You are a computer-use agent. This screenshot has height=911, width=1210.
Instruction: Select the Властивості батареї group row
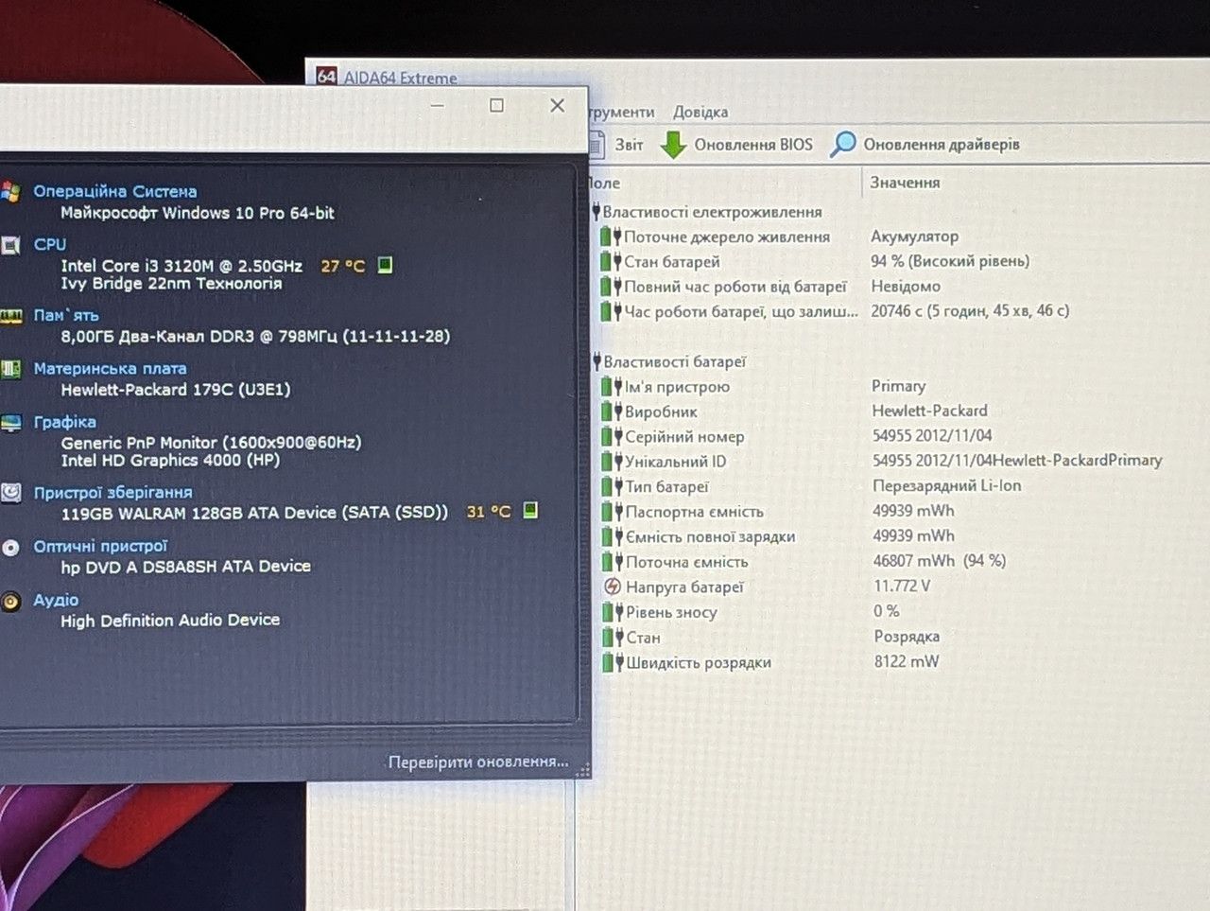(674, 361)
